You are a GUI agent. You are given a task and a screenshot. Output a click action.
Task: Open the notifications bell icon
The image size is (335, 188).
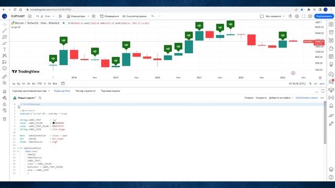click(331, 105)
